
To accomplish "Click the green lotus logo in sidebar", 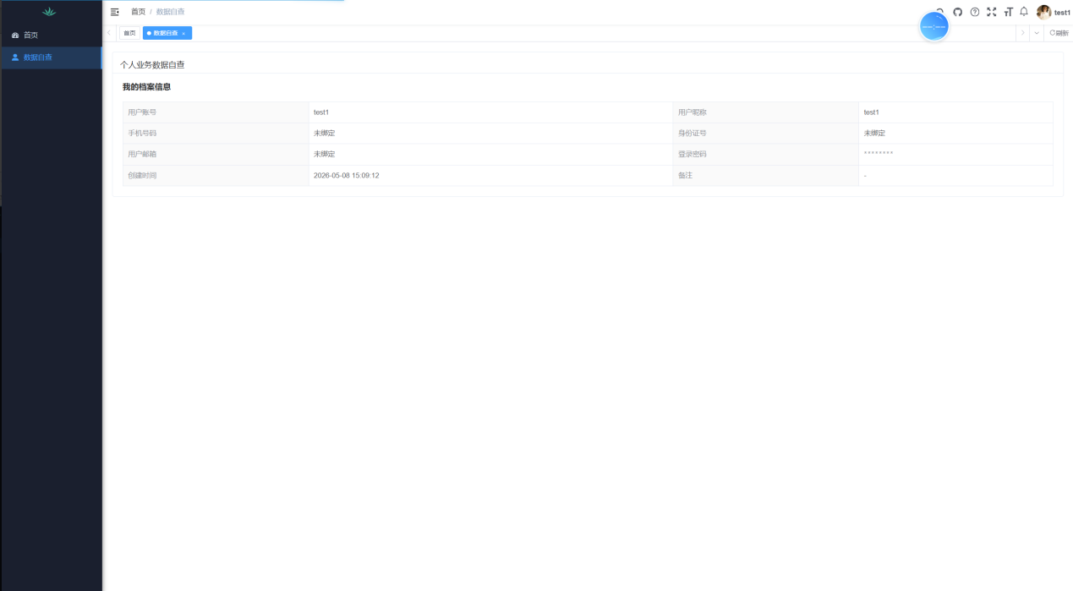I will (x=49, y=12).
